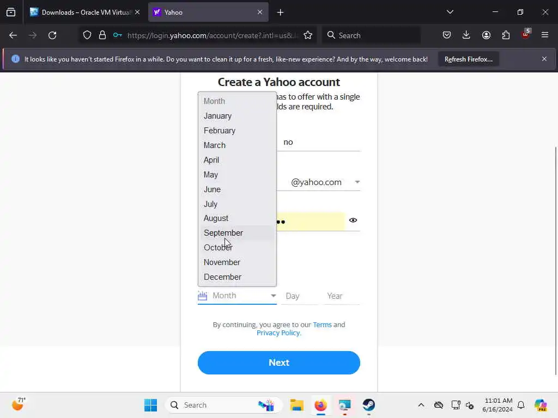Image resolution: width=558 pixels, height=418 pixels.
Task: Close the Yahoo tab
Action: tap(260, 12)
